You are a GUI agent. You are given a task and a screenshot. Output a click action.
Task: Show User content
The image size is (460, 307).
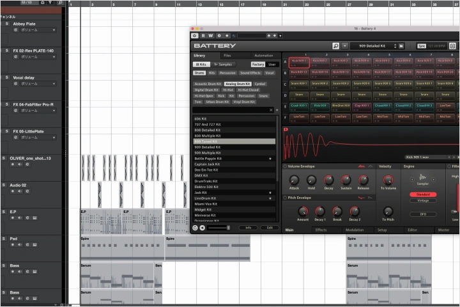coord(272,65)
